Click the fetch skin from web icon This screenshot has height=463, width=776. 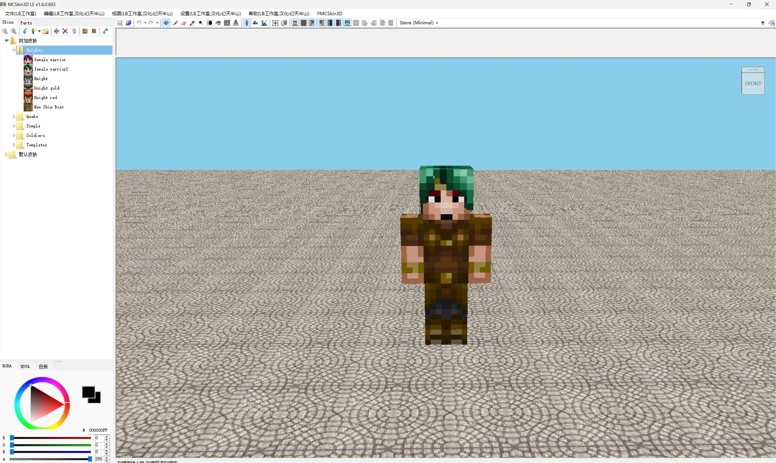105,31
